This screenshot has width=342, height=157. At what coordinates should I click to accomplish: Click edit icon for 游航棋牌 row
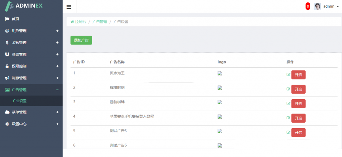288,104
